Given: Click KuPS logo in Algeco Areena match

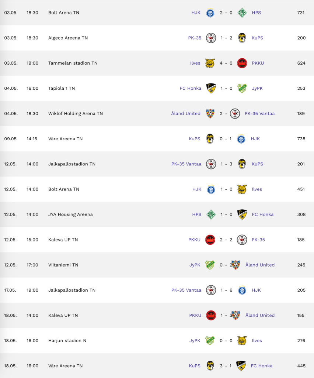Looking at the screenshot, I should point(242,38).
